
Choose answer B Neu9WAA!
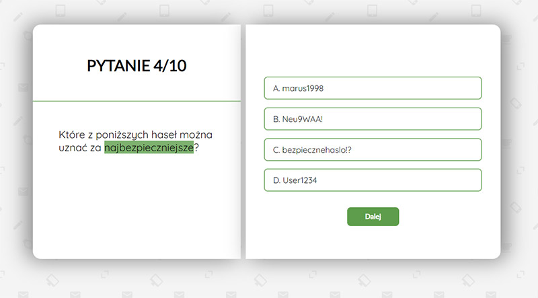point(373,119)
